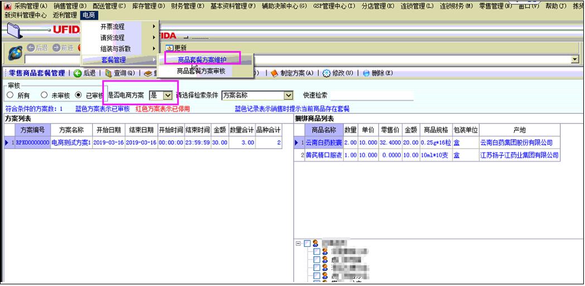The image size is (585, 286).
Task: Open the 零售管理(N) menu
Action: tap(496, 6)
